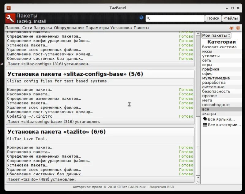The height and width of the screenshot is (194, 245).
Task: Click the scrollbar down arrow at the very bottom
Action: tap(198, 182)
